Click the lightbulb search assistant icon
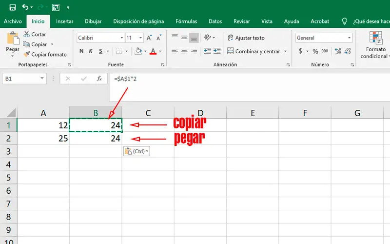 [x=345, y=21]
